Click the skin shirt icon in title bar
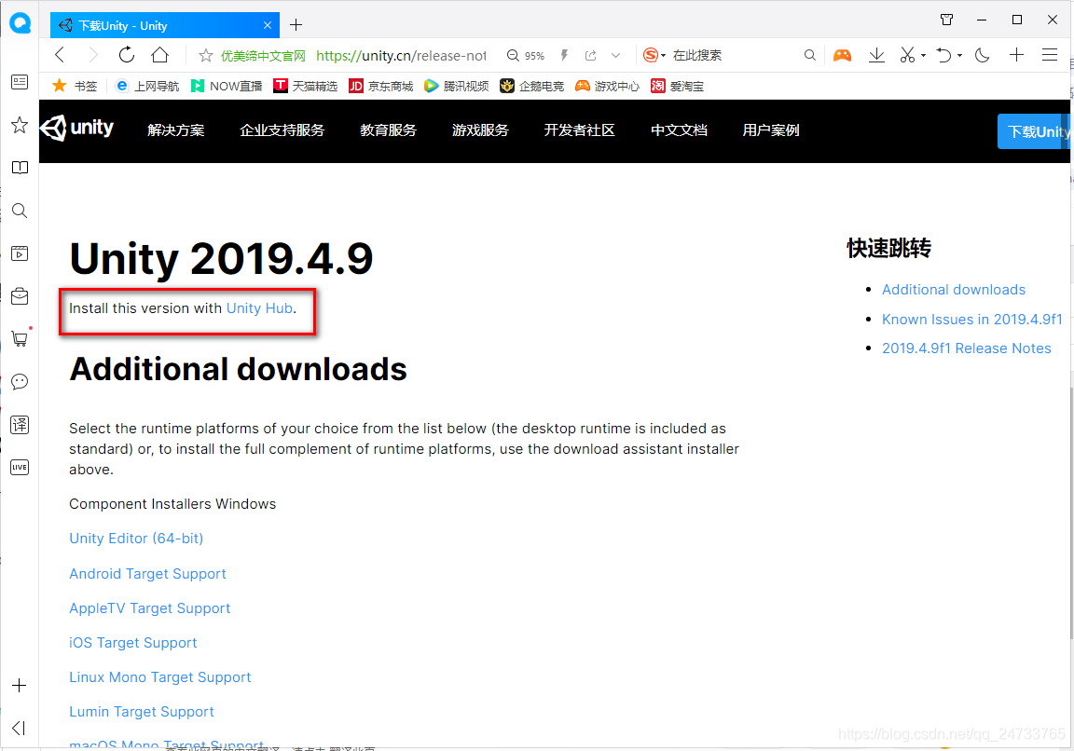1074x751 pixels. 946,20
